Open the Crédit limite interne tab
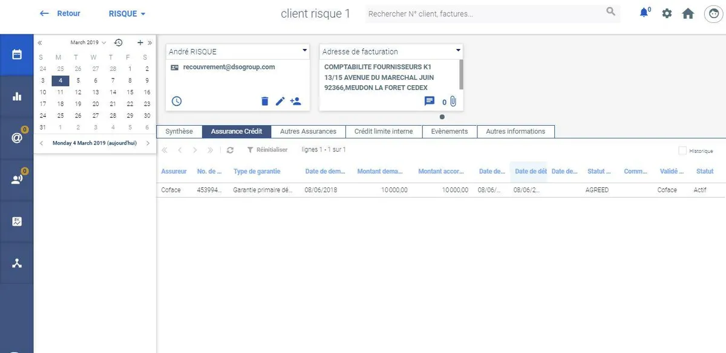This screenshot has width=726, height=353. click(x=384, y=131)
